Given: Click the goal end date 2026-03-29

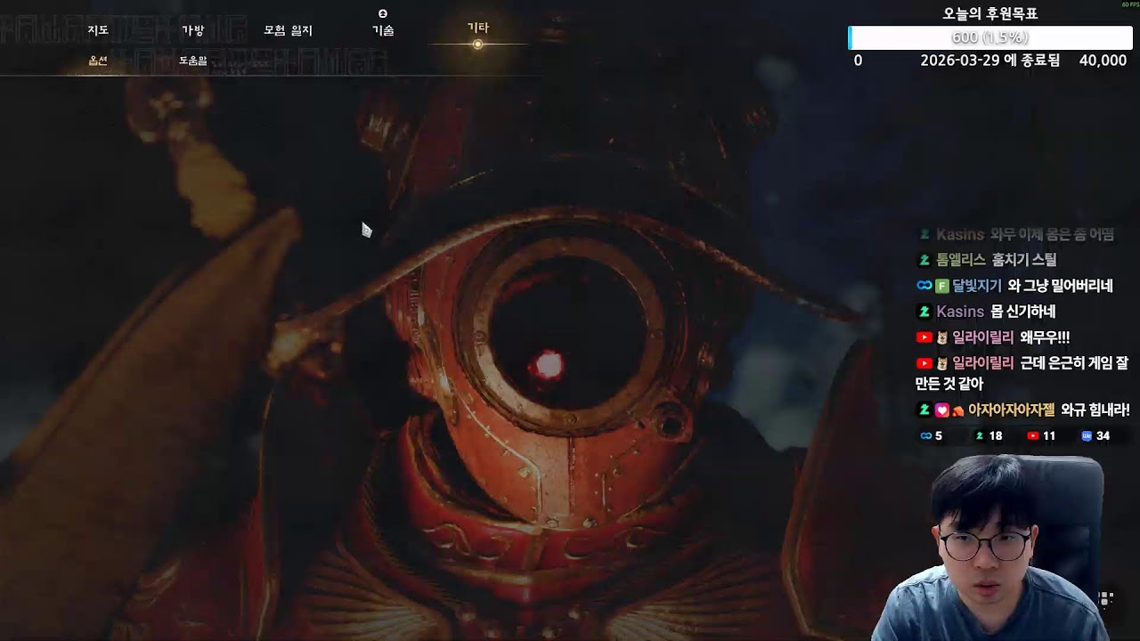Looking at the screenshot, I should pos(960,61).
